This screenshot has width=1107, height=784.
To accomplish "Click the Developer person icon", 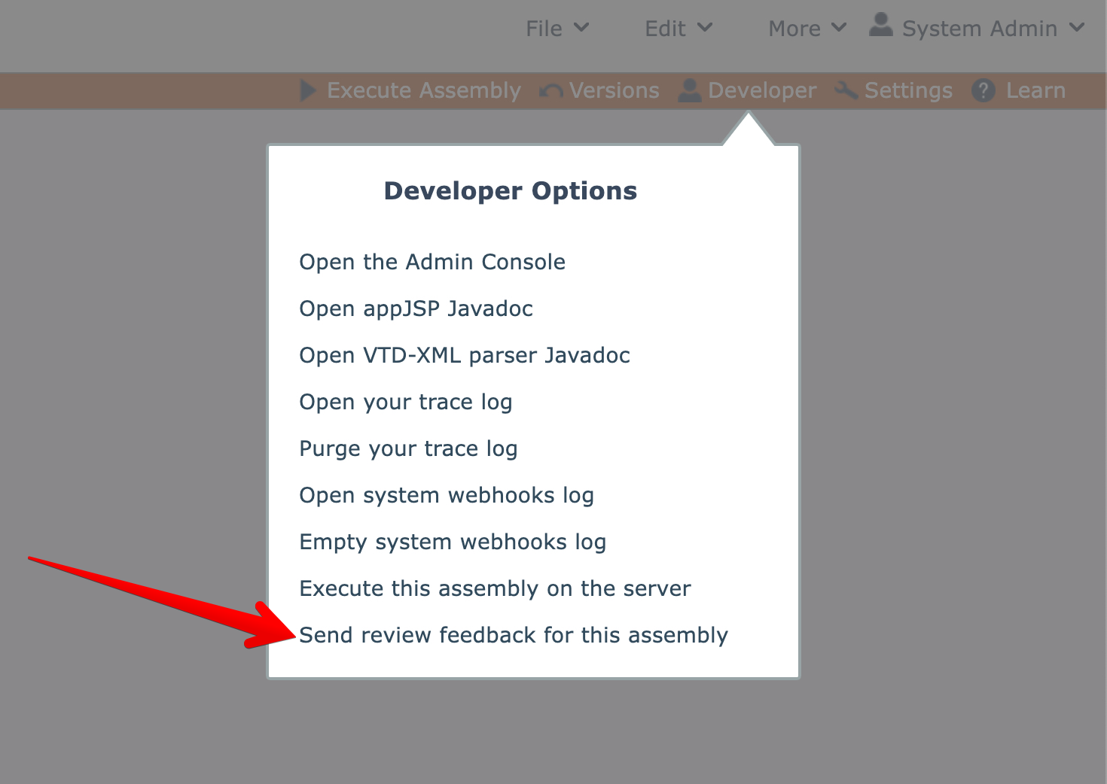I will pyautogui.click(x=689, y=90).
